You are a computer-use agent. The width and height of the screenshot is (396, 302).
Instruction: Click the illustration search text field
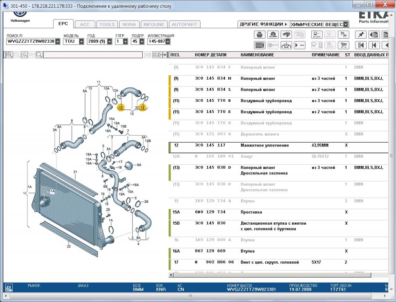click(x=93, y=55)
